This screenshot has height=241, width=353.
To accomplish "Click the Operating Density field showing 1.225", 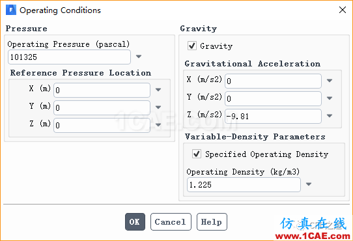I will [244, 185].
